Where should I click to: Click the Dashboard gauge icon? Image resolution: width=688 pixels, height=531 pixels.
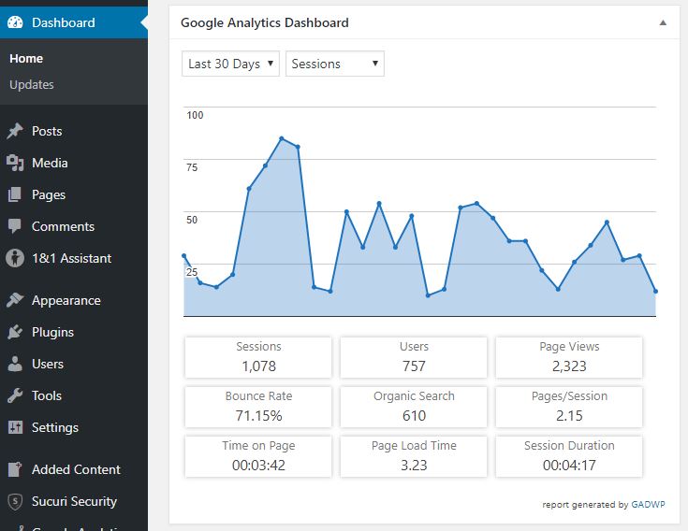point(15,22)
